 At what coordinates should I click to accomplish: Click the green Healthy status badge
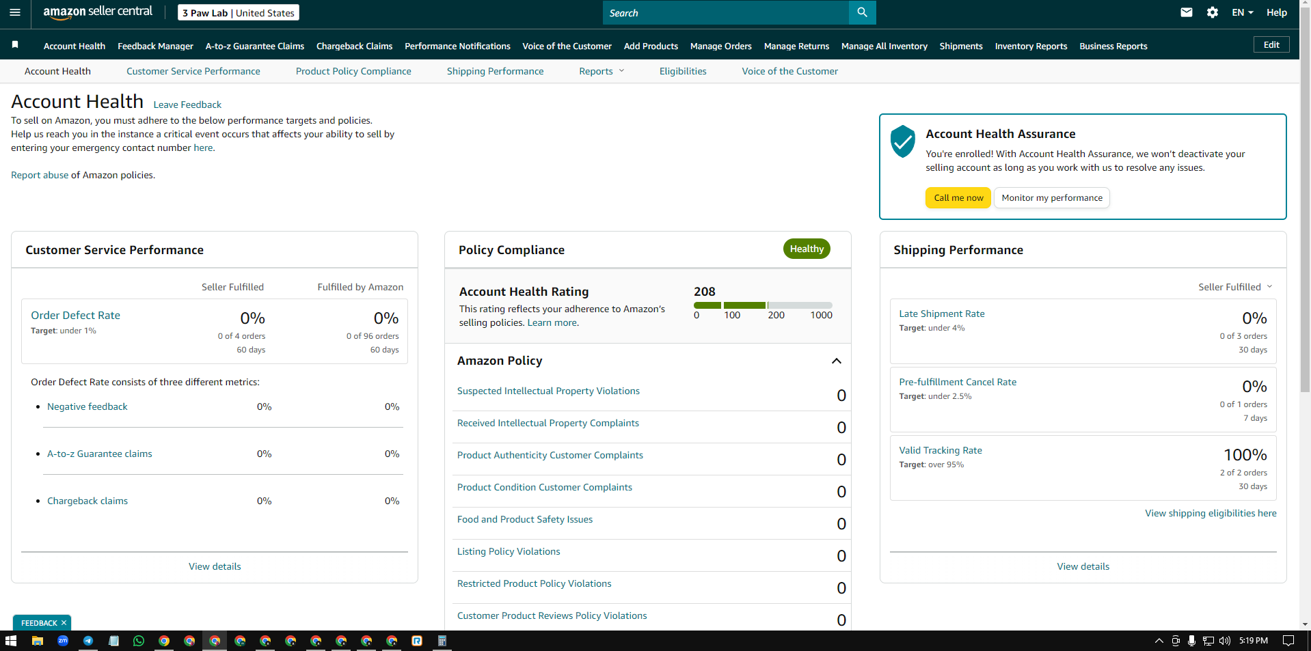(x=807, y=249)
